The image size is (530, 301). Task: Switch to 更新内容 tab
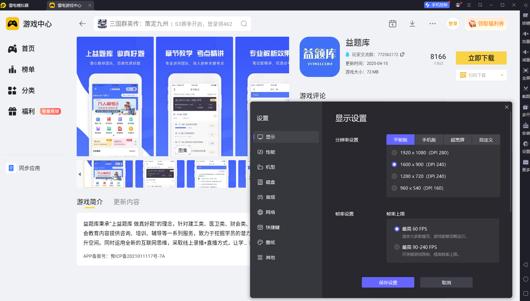(127, 202)
